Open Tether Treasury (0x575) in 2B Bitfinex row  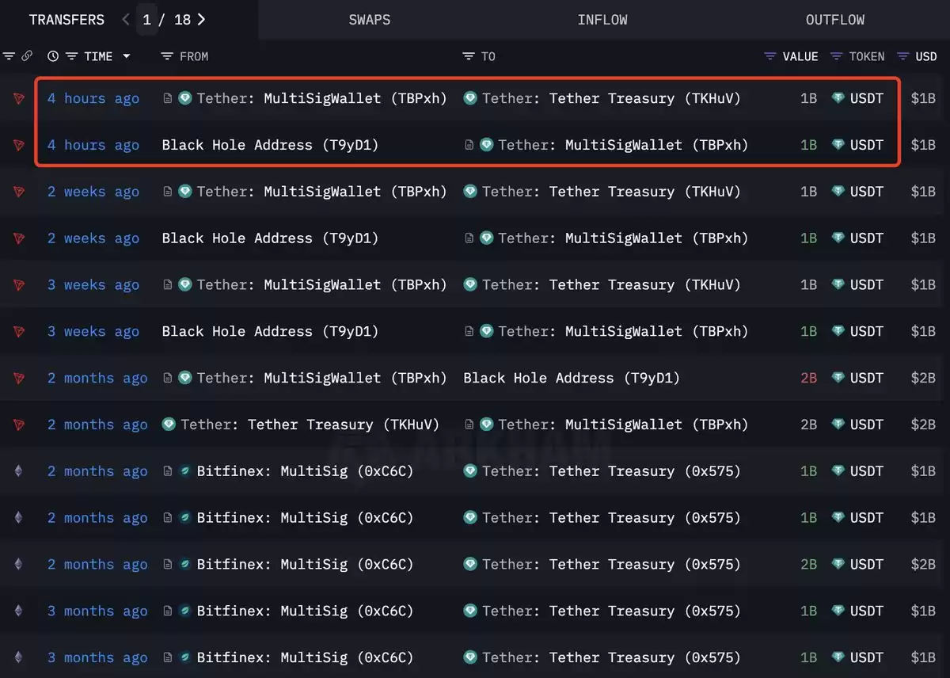click(x=645, y=565)
